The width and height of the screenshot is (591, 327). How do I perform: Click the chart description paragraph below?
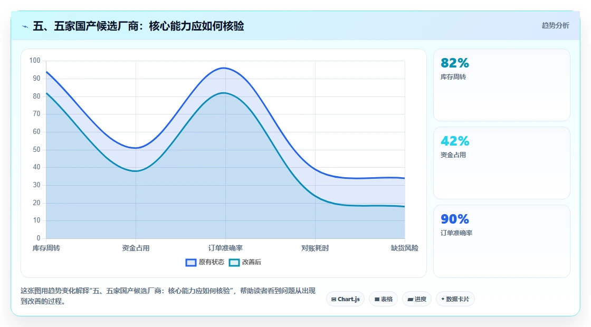click(168, 296)
